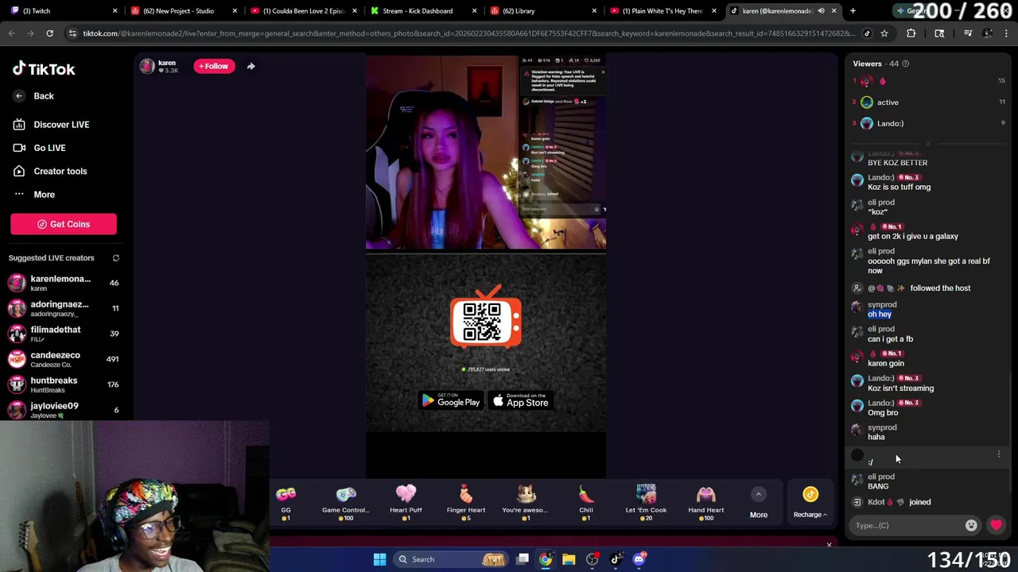Screen dimensions: 1018x572
Task: Open jayloviee09 suggested live creator
Action: pos(64,410)
